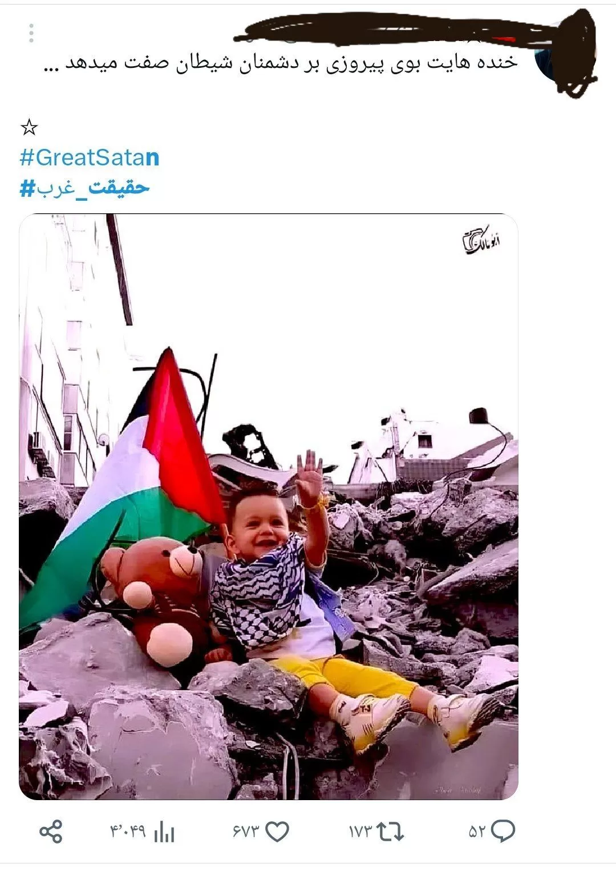Click the retweet count ۱۷۳

(x=360, y=832)
